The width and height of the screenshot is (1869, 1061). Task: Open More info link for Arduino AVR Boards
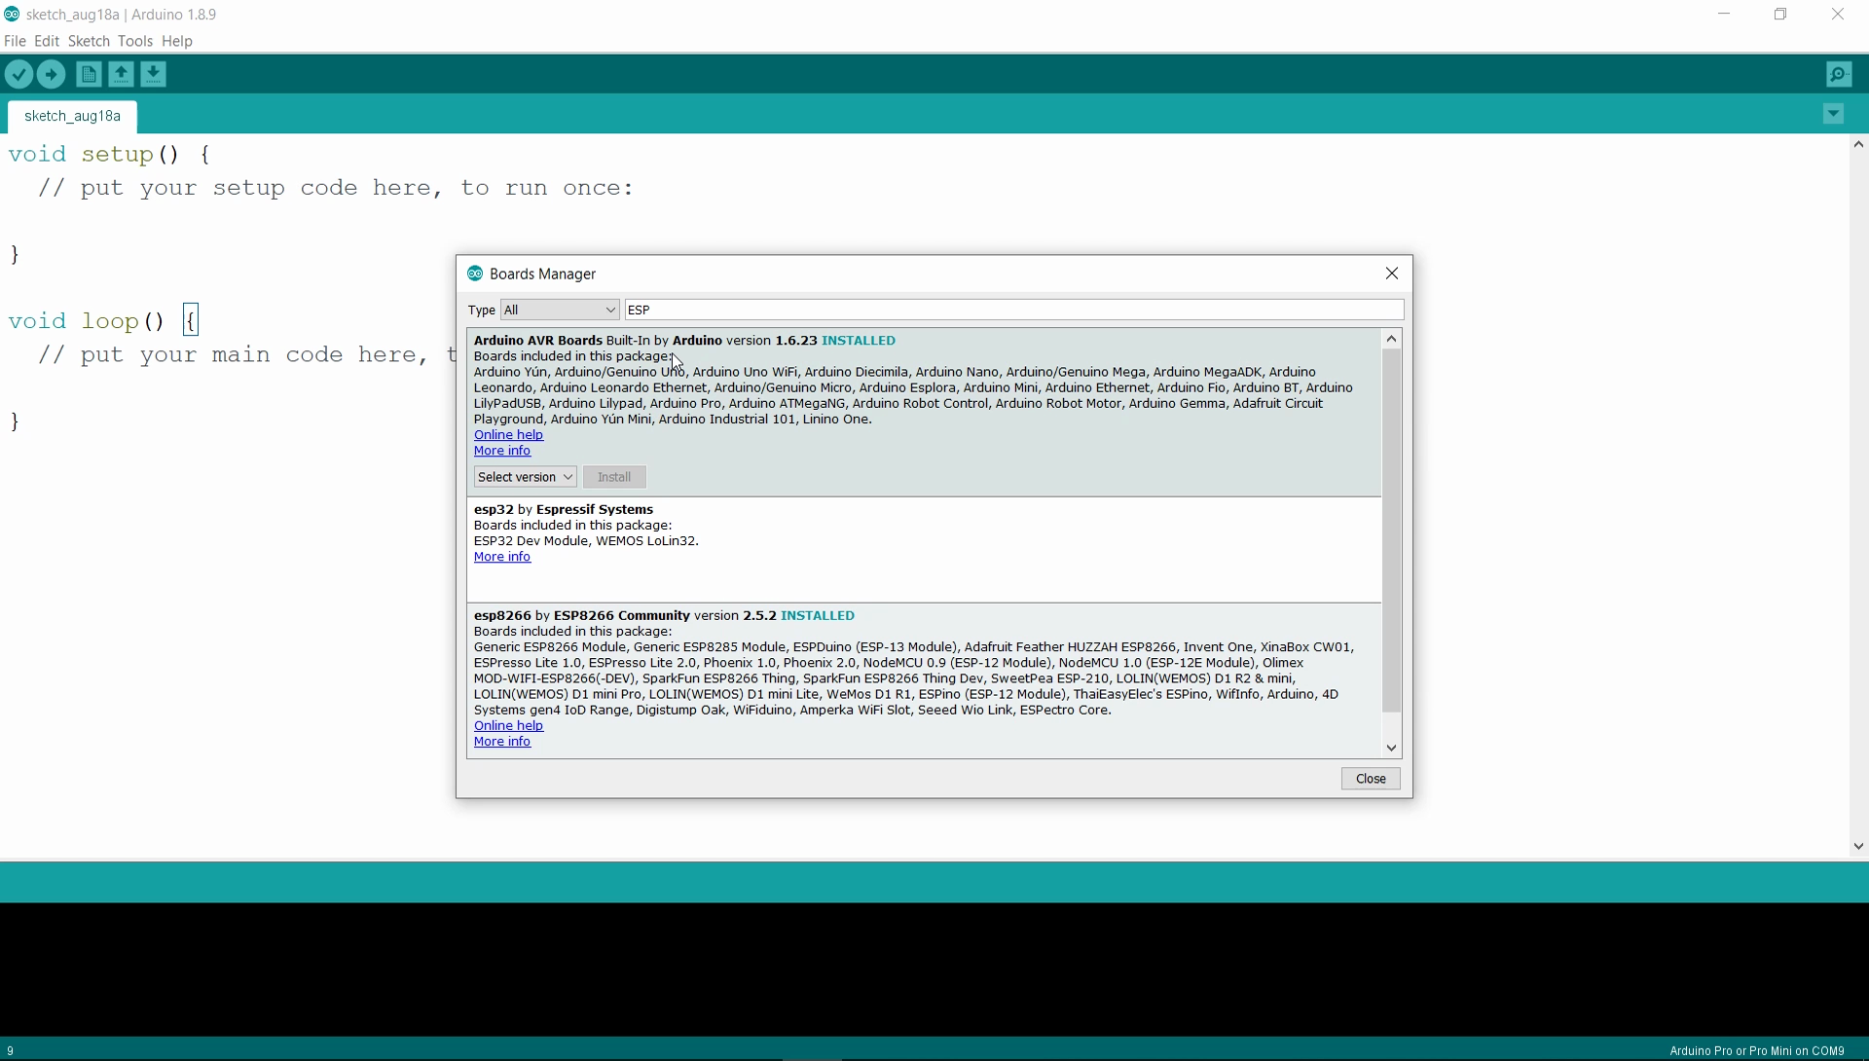point(502,451)
